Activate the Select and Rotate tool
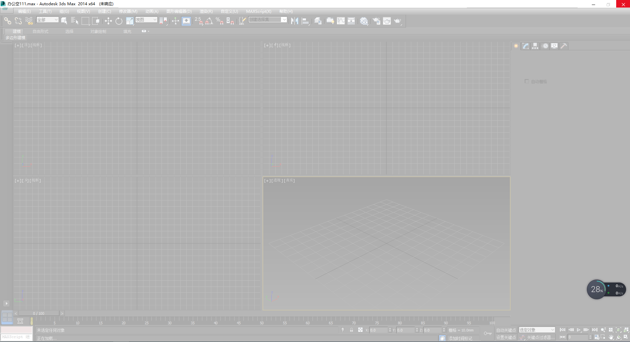The width and height of the screenshot is (630, 342). click(x=119, y=21)
